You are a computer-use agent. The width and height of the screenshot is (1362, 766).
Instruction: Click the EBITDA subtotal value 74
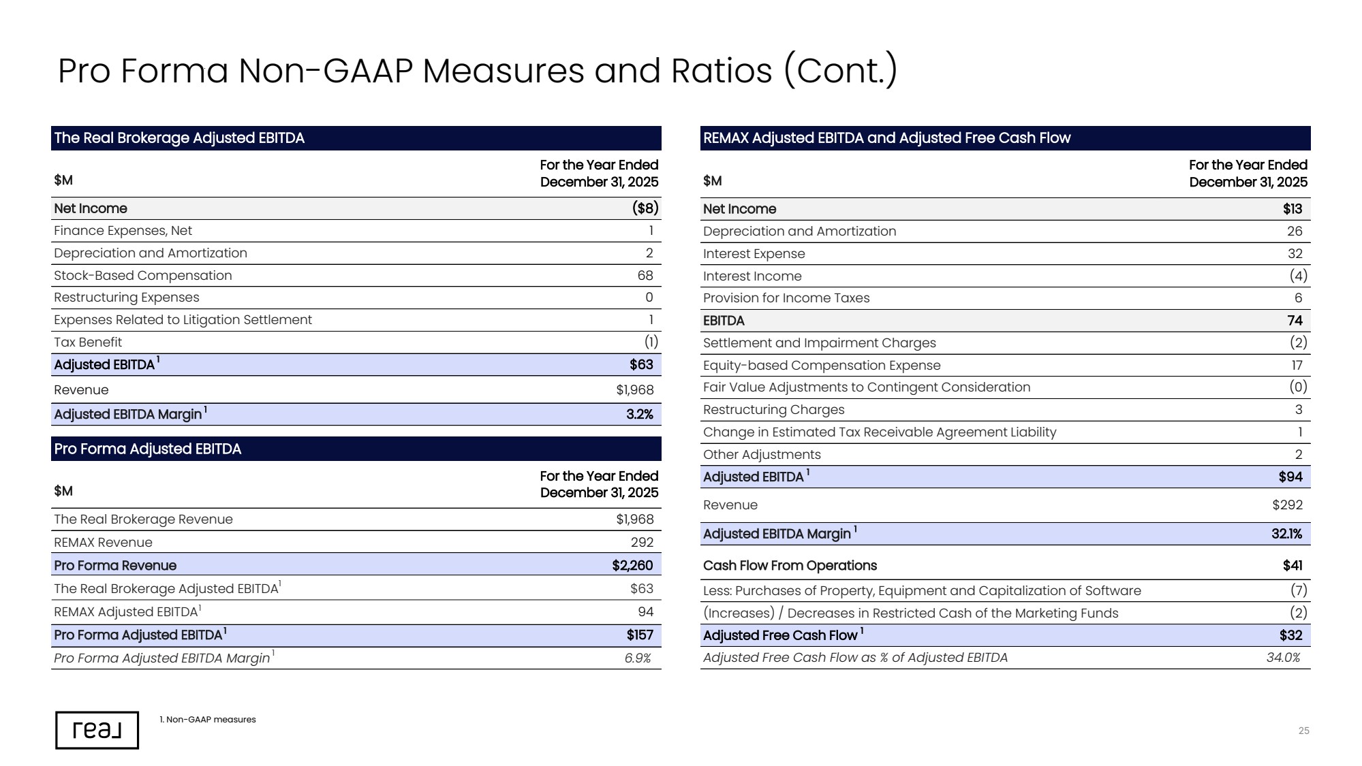1295,321
